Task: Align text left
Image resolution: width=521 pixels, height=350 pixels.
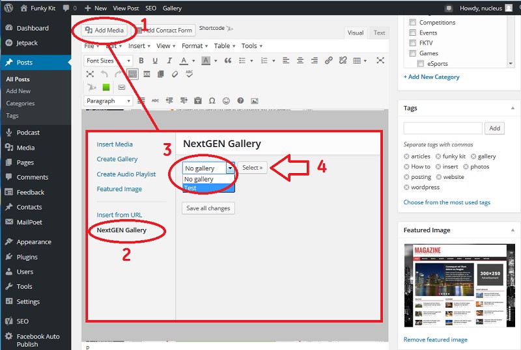Action: pyautogui.click(x=286, y=61)
